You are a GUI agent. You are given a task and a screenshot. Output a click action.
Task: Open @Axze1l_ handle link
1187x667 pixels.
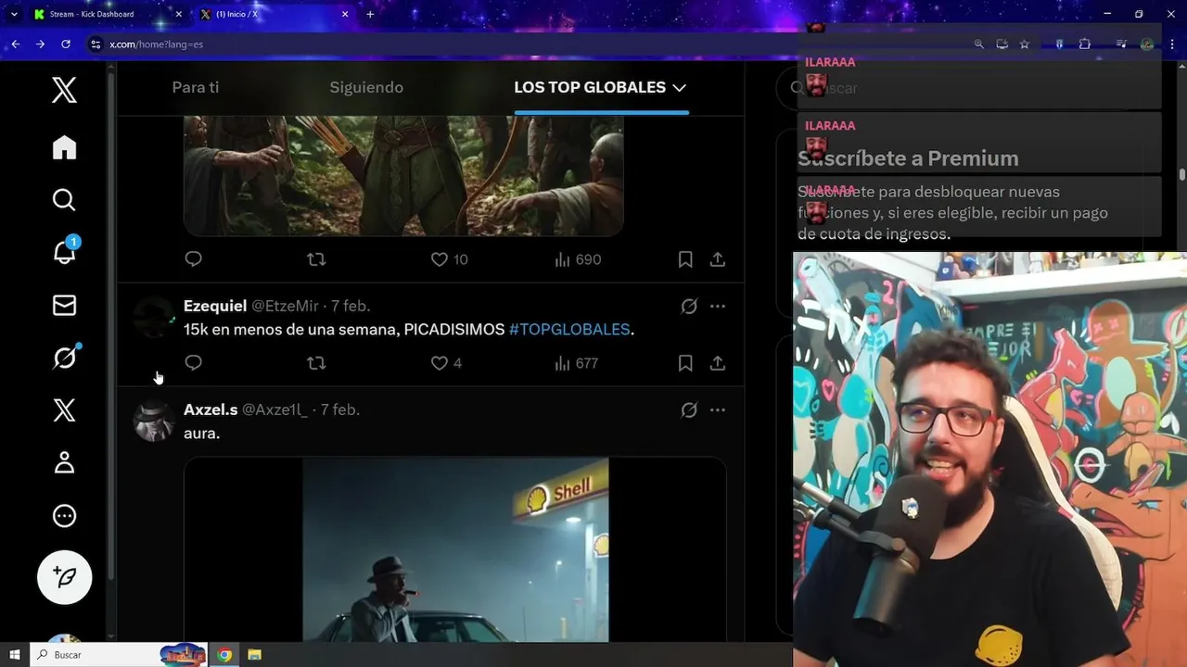coord(274,409)
